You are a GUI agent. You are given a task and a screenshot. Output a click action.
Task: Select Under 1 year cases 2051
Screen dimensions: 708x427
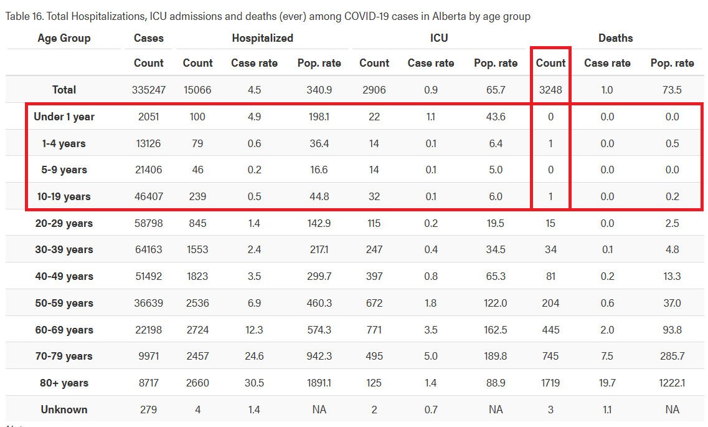pyautogui.click(x=149, y=117)
